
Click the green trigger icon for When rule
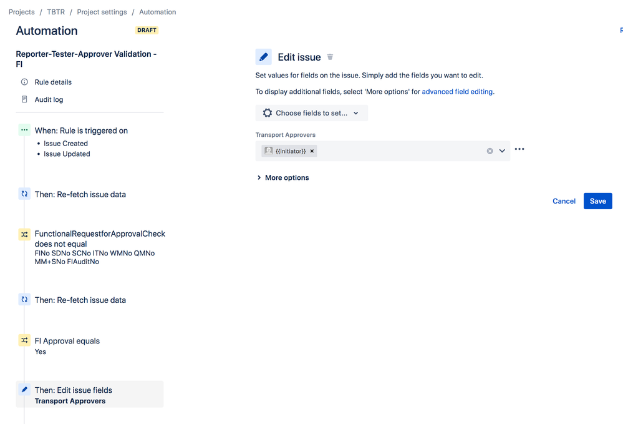[x=24, y=130]
